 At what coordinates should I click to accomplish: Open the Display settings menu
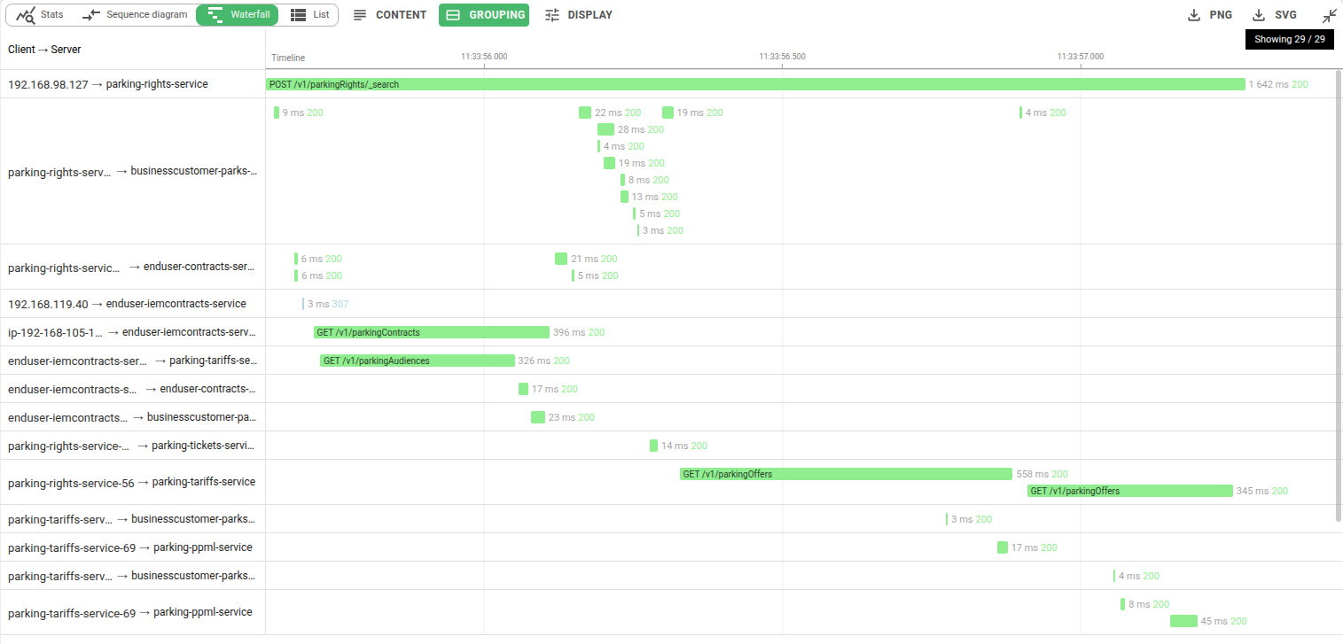(x=589, y=15)
